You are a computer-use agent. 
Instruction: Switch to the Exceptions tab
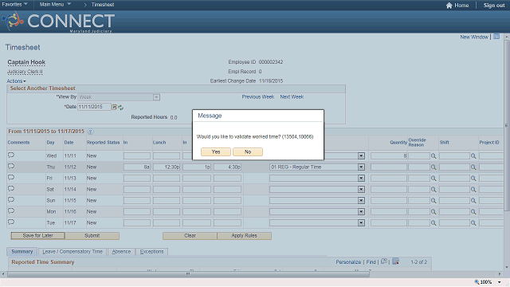152,252
